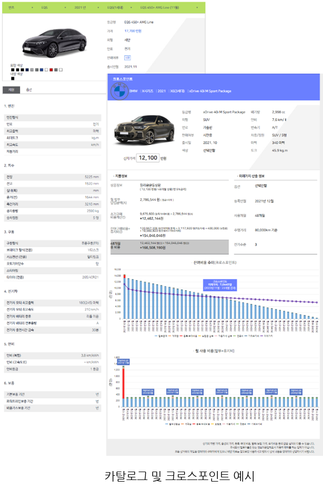Select the red exterior color swatch
This screenshot has height=490, width=323.
point(51,69)
